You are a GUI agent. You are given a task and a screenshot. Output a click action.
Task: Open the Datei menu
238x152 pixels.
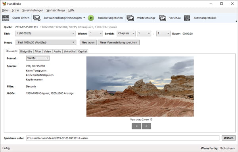pyautogui.click(x=5, y=10)
